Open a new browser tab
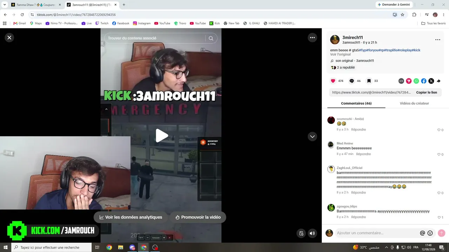The image size is (449, 252). pos(124,5)
